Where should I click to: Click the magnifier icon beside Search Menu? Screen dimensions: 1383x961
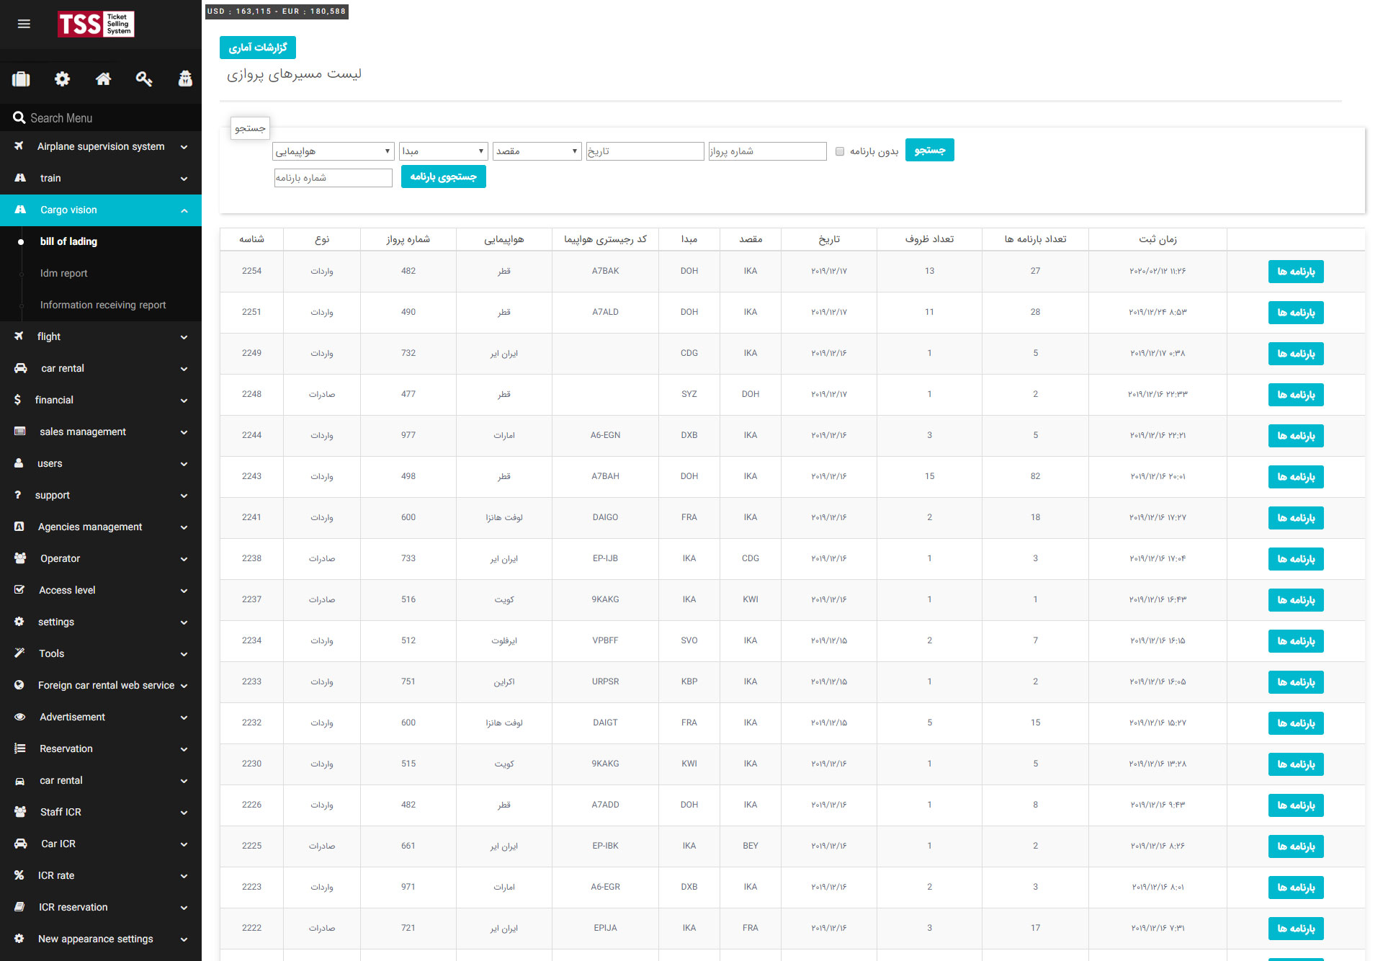pyautogui.click(x=19, y=117)
